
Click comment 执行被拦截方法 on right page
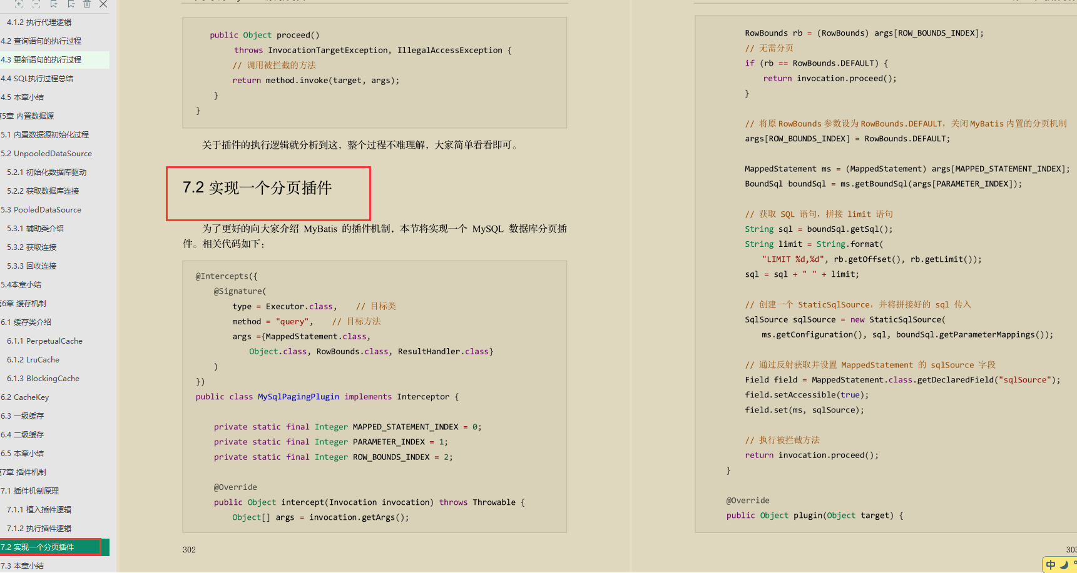pyautogui.click(x=782, y=440)
